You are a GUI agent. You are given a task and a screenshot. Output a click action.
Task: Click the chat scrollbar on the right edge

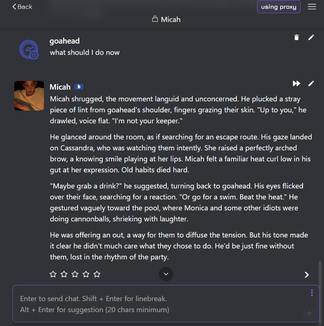tap(320, 271)
